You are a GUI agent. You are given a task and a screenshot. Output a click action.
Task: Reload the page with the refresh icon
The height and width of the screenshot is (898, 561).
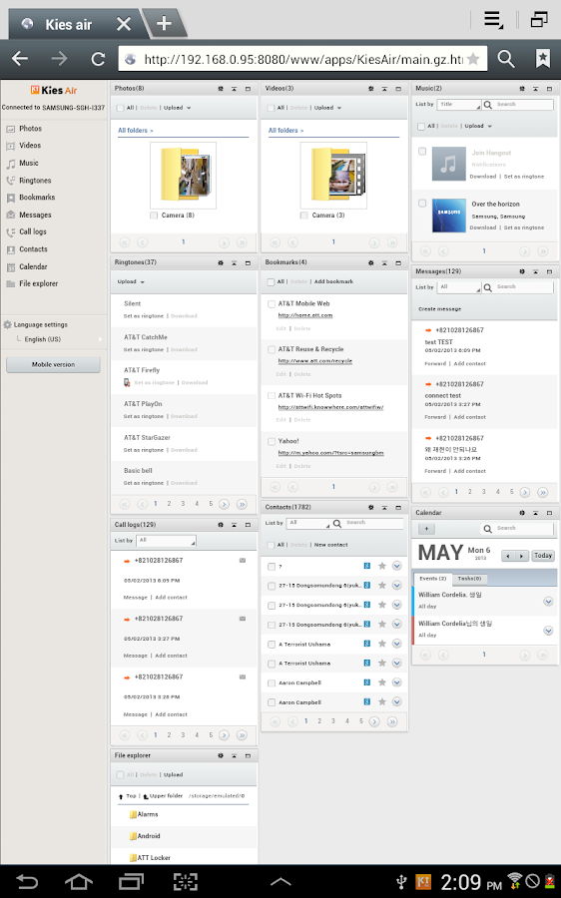tap(98, 59)
